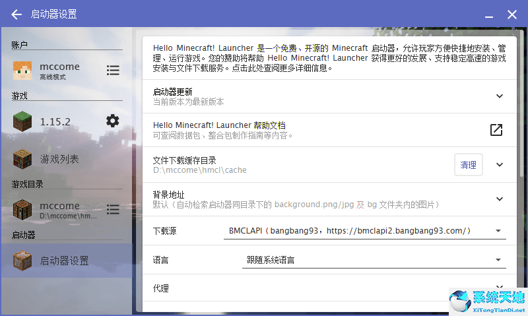Go back using the arrow in title bar
This screenshot has height=316, width=528.
(x=16, y=15)
